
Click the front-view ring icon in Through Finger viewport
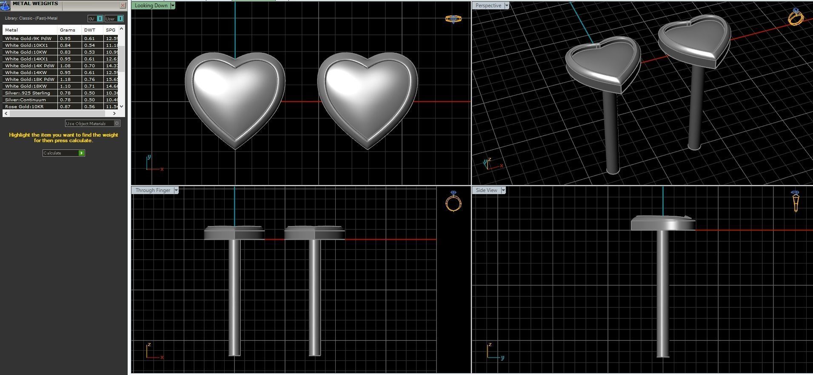(x=454, y=201)
